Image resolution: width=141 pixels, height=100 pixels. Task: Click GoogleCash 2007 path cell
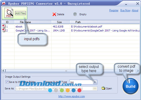pyautogui.click(x=105, y=31)
